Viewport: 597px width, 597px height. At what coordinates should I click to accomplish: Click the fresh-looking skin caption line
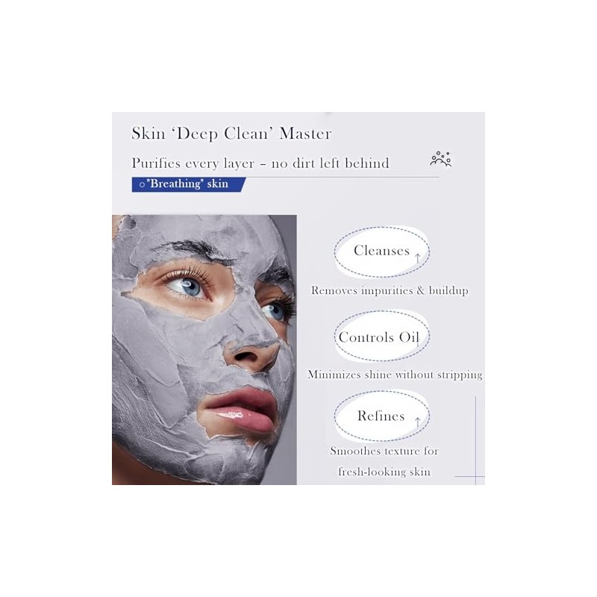(384, 472)
